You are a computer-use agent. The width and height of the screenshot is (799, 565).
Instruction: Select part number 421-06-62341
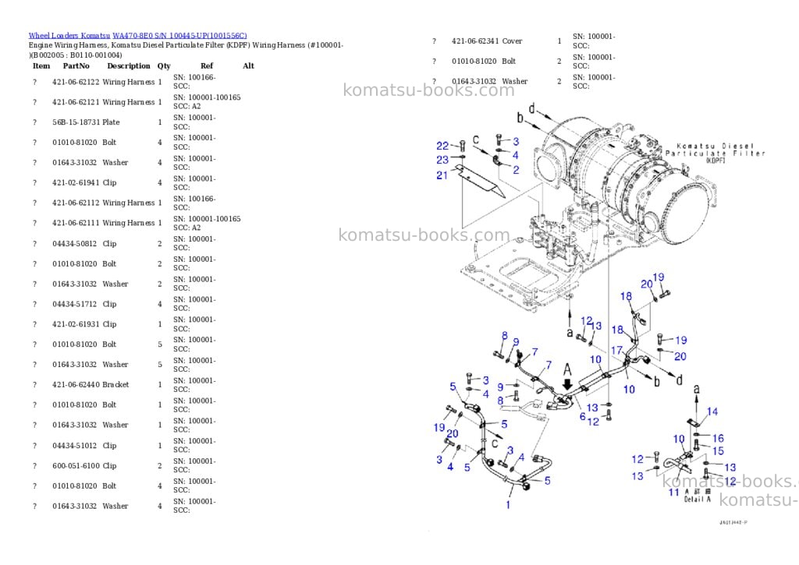point(475,41)
